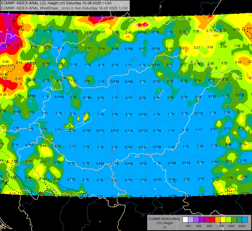Click the 100 label in the legend
This screenshot has width=252, height=231.
click(x=188, y=226)
